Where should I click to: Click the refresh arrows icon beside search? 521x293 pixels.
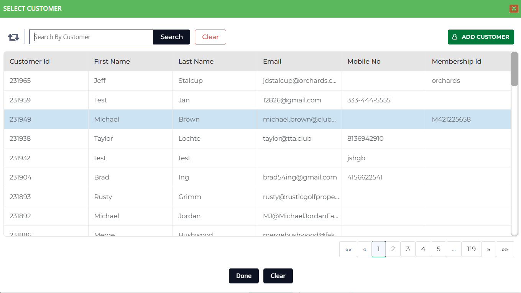point(13,37)
